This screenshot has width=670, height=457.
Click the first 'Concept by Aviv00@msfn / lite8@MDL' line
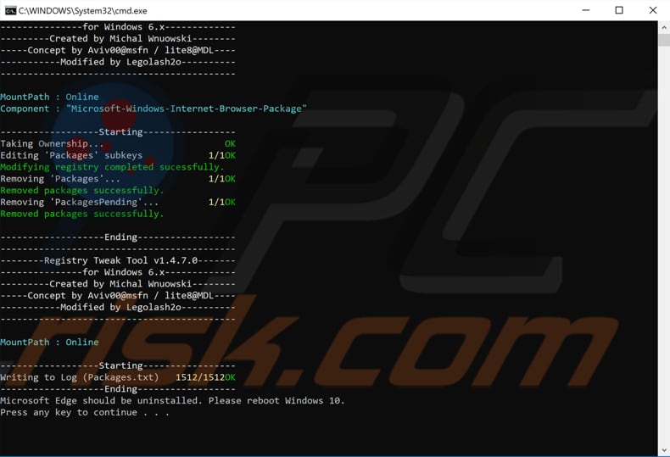[x=118, y=50]
